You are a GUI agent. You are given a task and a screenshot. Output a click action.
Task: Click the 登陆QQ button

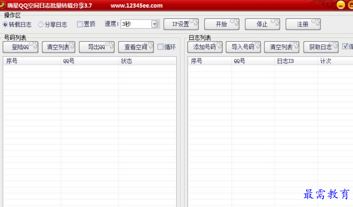pos(20,47)
